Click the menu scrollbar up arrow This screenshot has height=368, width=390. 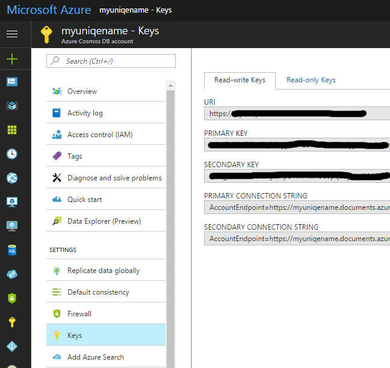point(171,85)
